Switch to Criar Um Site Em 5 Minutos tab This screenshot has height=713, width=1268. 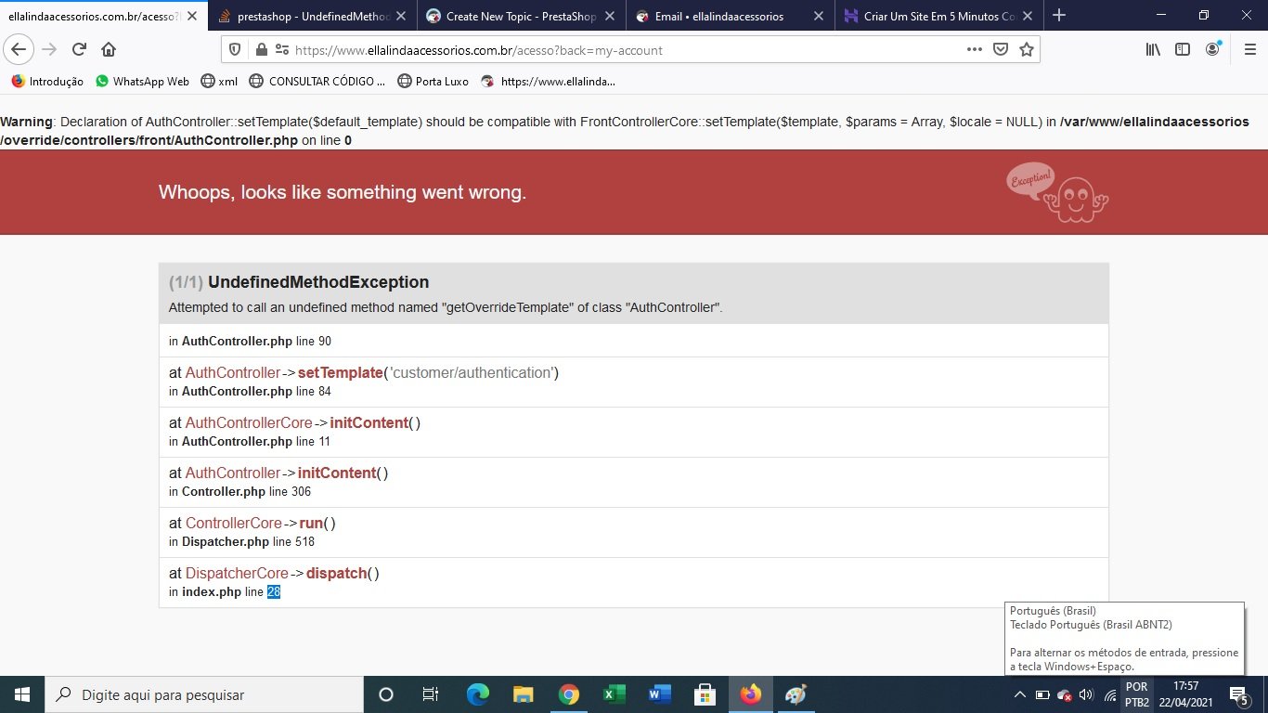938,16
